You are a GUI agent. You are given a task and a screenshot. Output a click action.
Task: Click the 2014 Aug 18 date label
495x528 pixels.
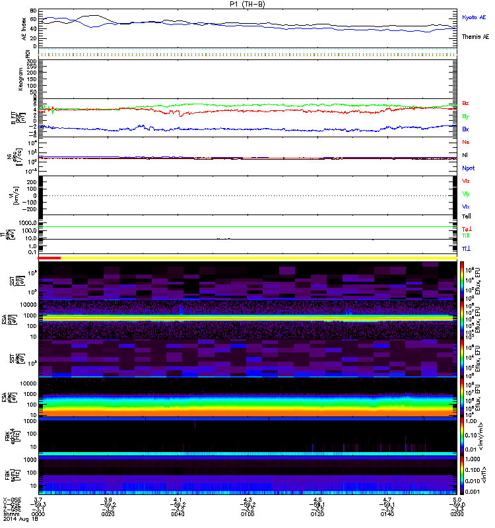[20, 519]
